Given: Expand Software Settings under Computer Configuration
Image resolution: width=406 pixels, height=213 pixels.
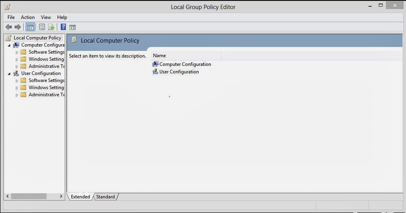Looking at the screenshot, I should click(x=17, y=52).
